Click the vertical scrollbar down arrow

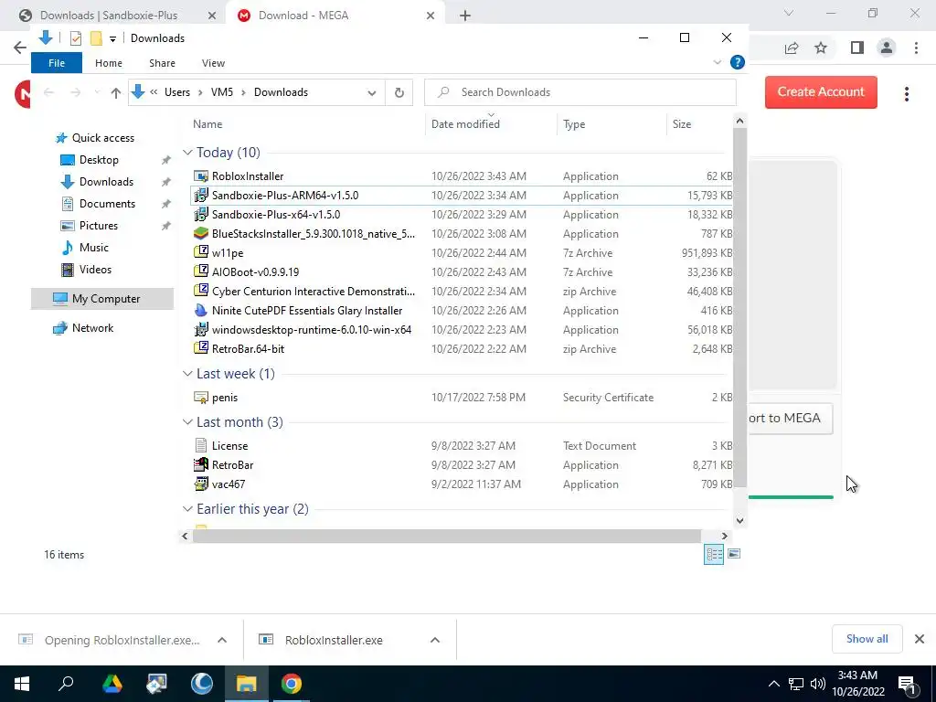(739, 520)
